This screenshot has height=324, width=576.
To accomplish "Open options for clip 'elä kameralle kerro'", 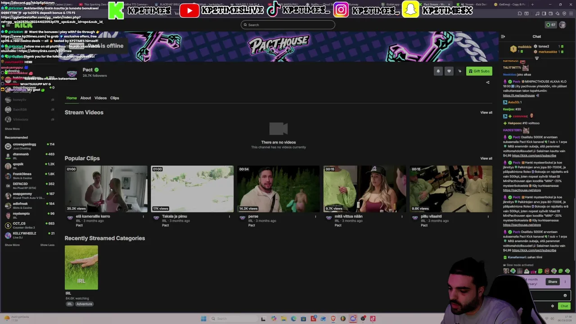I will coord(143,216).
